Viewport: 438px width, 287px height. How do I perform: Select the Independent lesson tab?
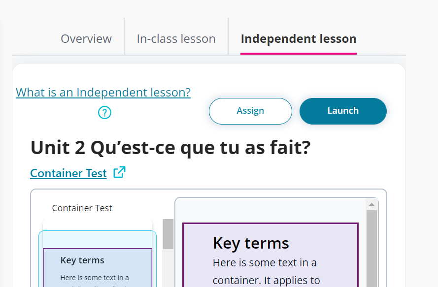tap(299, 38)
